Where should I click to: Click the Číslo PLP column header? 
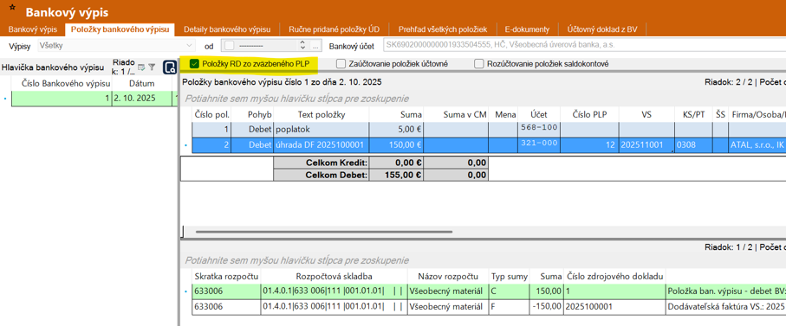[x=589, y=114]
